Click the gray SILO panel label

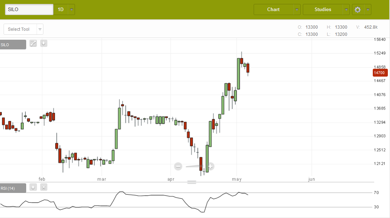click(13, 45)
